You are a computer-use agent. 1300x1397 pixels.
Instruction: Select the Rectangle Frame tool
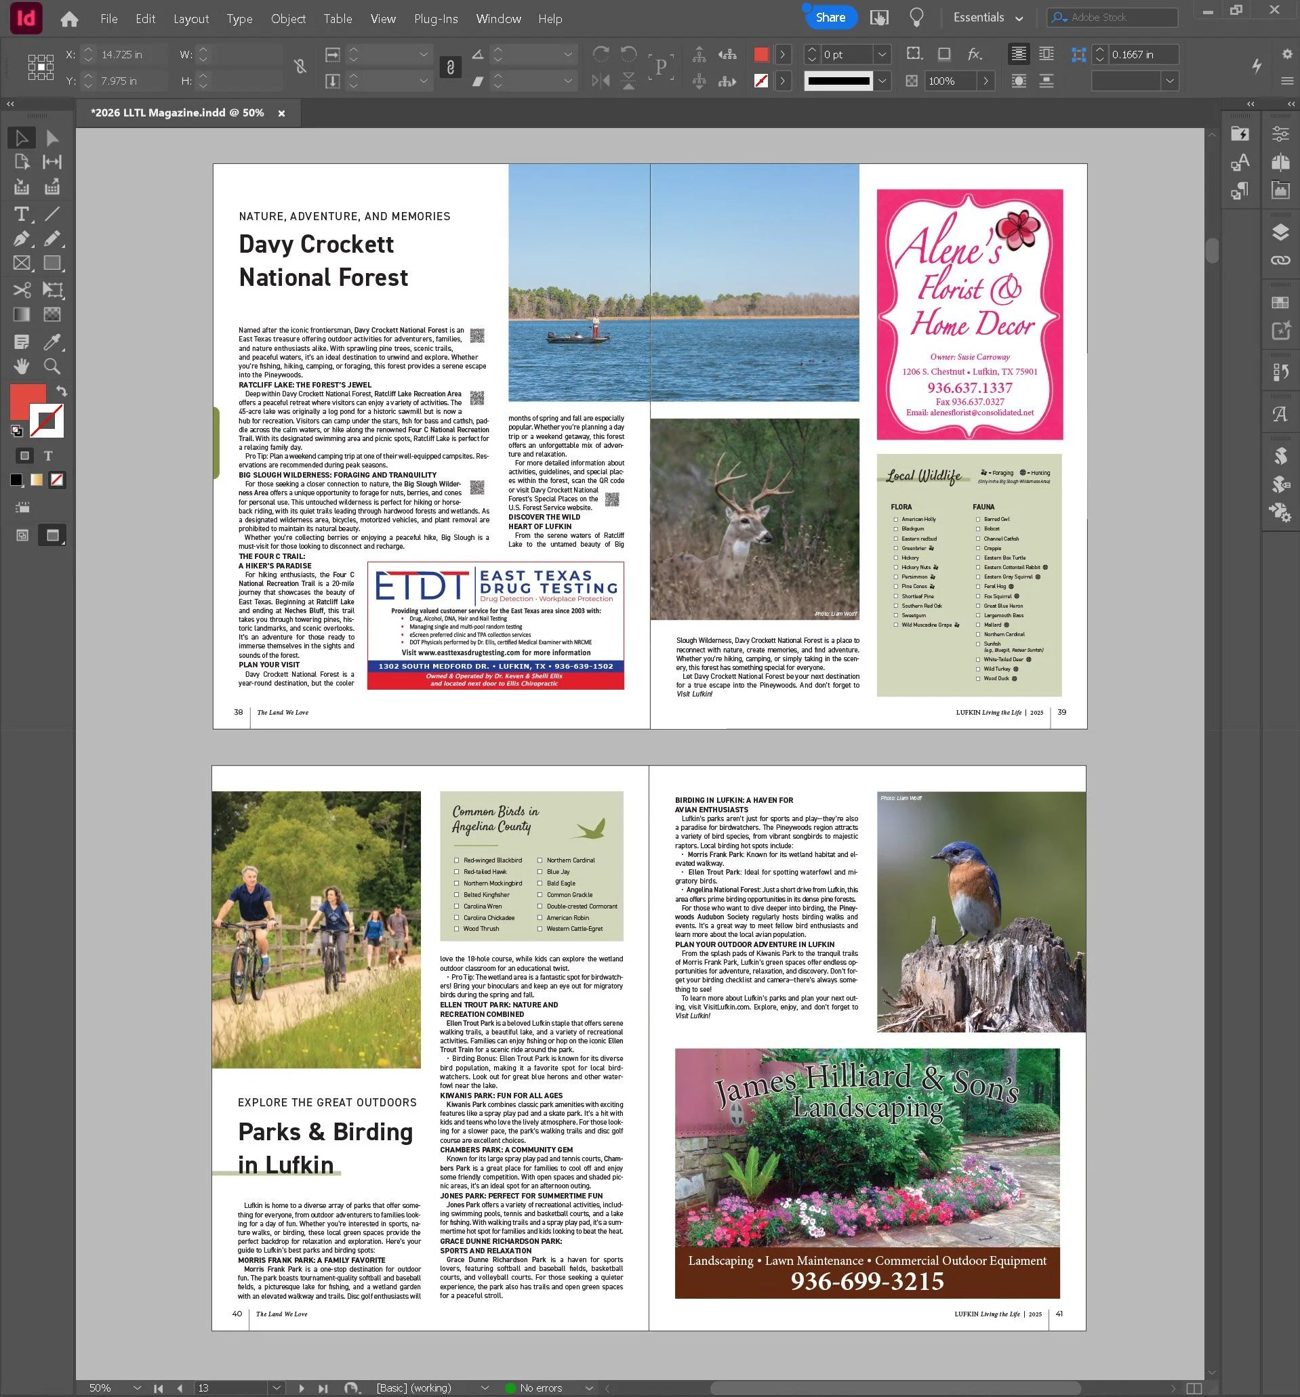click(21, 264)
